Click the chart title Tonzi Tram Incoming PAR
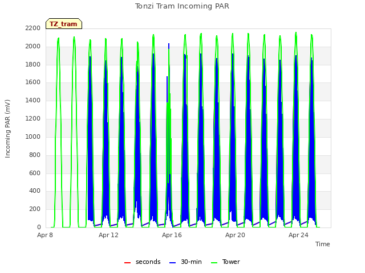 pos(182,6)
